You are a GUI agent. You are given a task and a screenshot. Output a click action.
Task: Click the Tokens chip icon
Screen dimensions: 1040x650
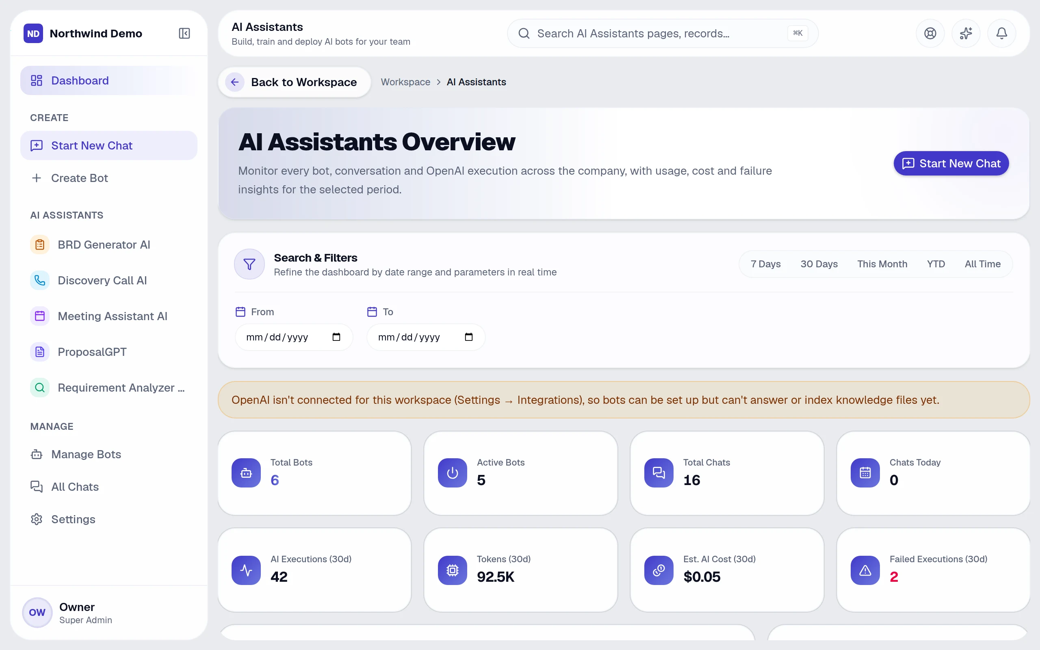coord(453,570)
